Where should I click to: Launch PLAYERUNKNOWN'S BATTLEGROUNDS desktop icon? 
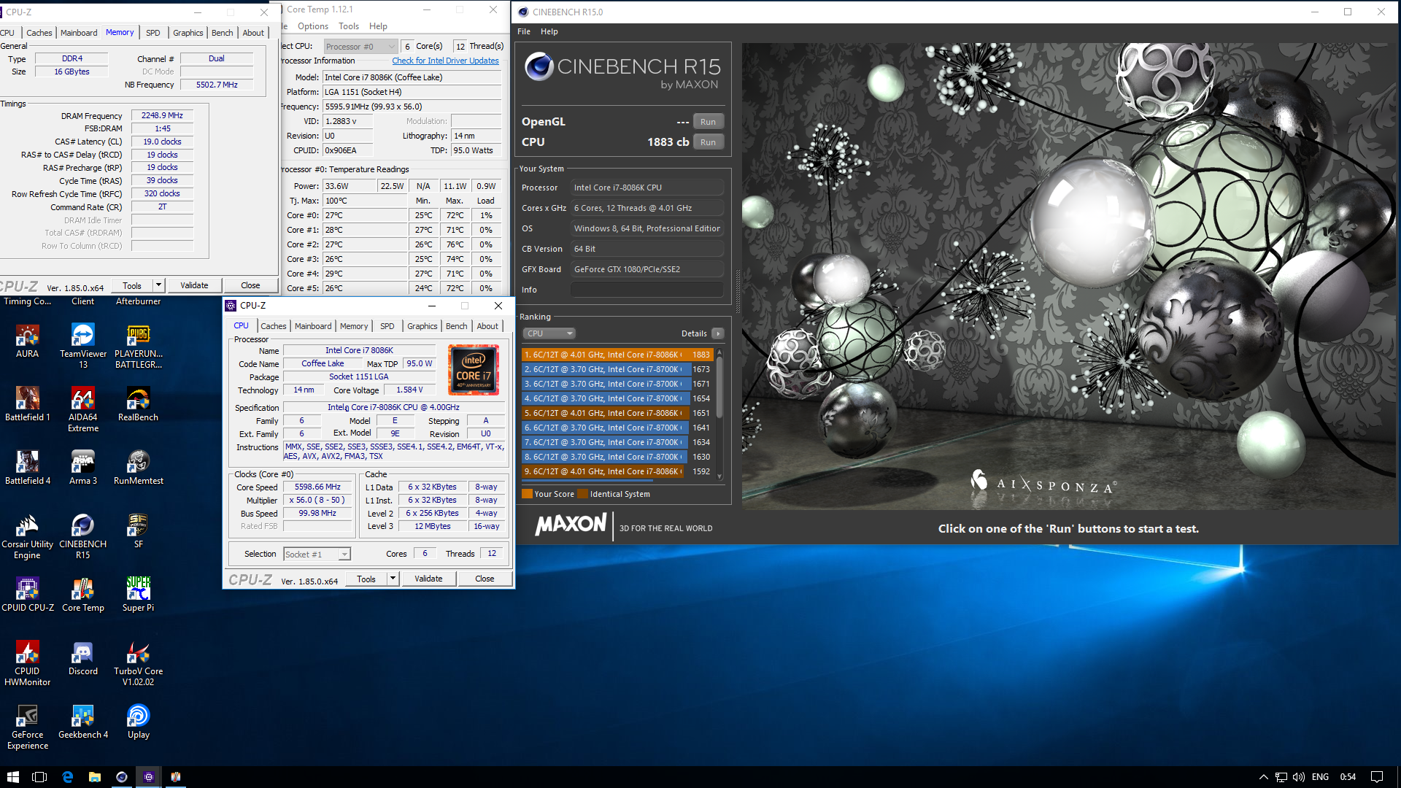pos(139,347)
